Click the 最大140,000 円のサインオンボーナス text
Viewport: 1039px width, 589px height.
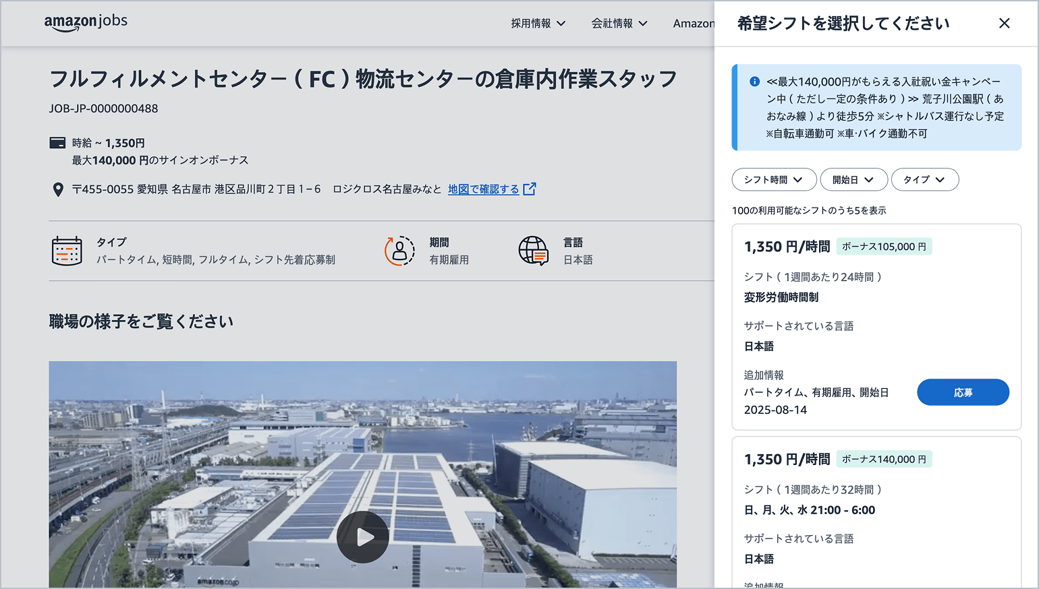pyautogui.click(x=161, y=160)
